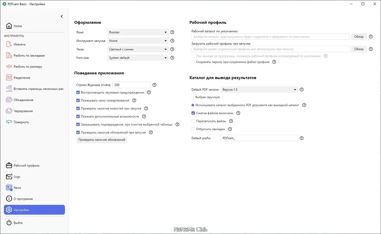The height and width of the screenshot is (234, 381).
Task: Expand the Тема theme dropdown
Action: point(138,49)
